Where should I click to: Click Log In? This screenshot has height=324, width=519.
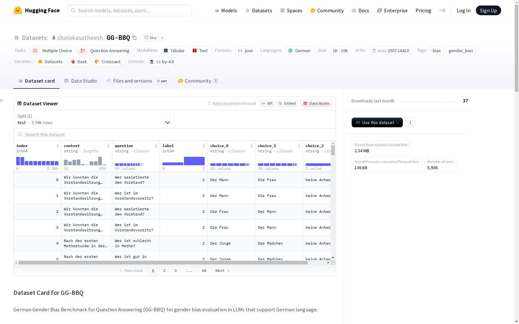pos(464,10)
